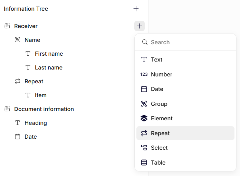Viewport: 240px width, 176px height.
Task: Click the group icon beside Name
Action: (x=17, y=40)
